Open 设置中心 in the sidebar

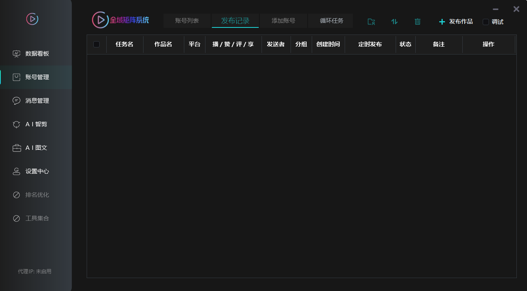coord(37,171)
